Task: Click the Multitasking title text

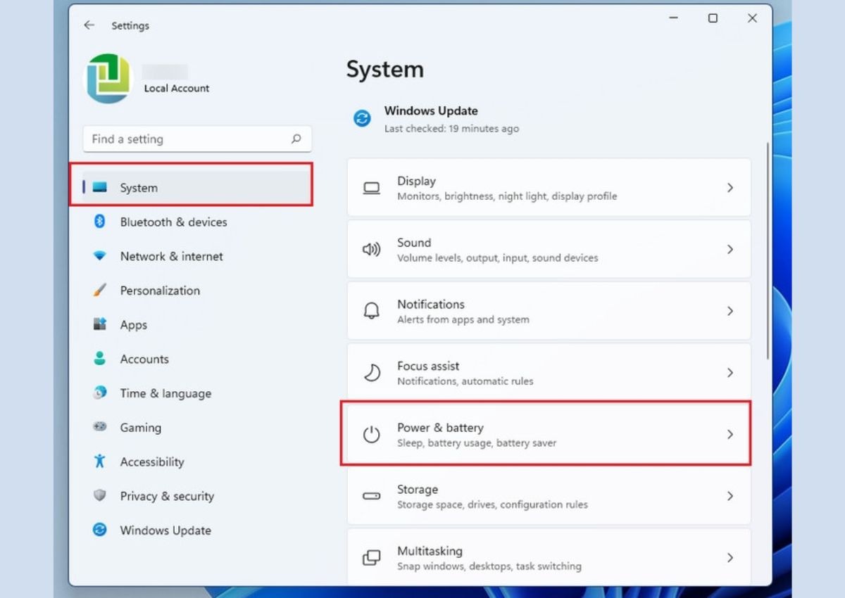Action: pos(430,552)
